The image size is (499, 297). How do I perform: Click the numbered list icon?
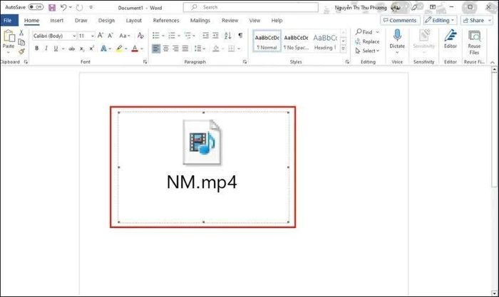point(172,36)
